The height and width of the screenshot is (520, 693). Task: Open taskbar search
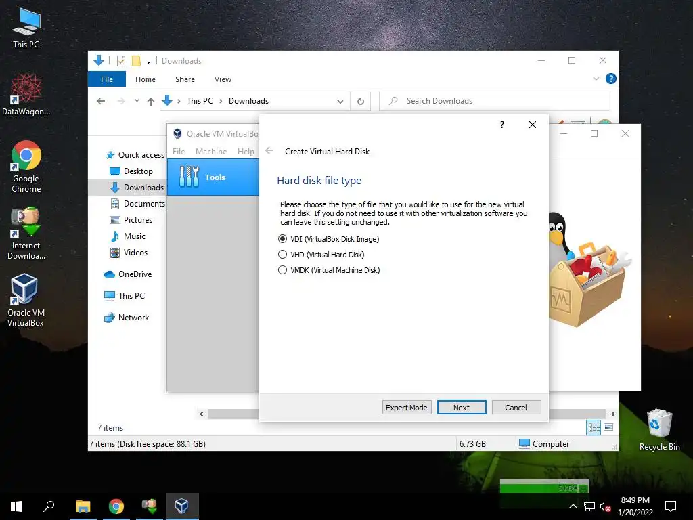pyautogui.click(x=49, y=506)
